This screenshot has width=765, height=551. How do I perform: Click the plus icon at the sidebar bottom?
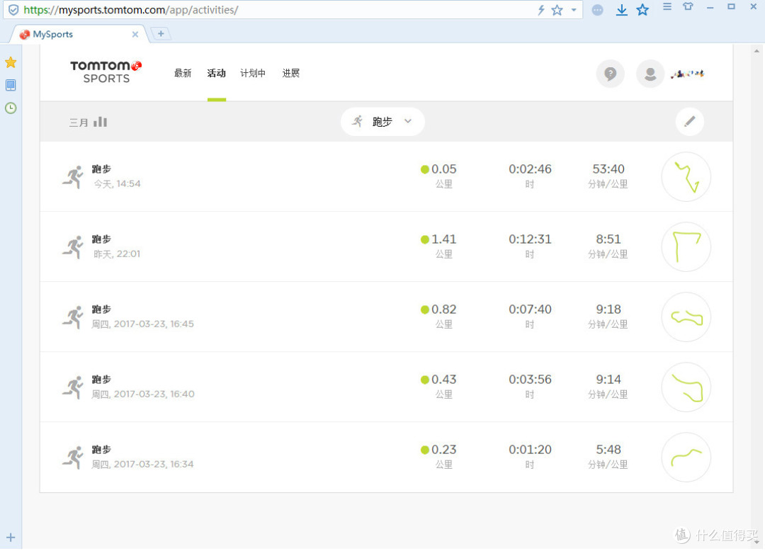tap(11, 538)
